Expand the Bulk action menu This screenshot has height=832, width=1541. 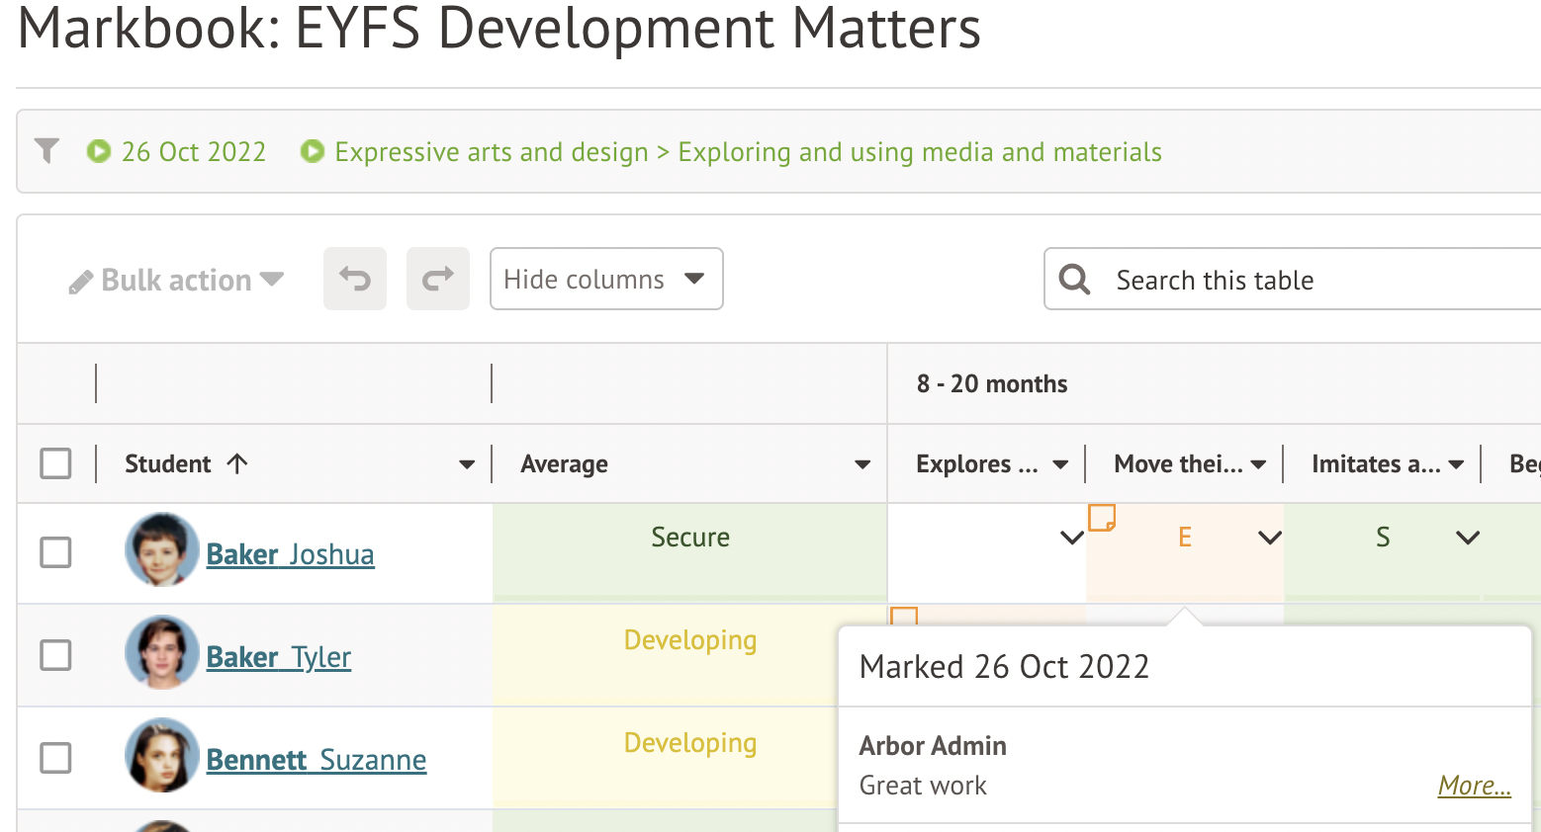pos(177,281)
